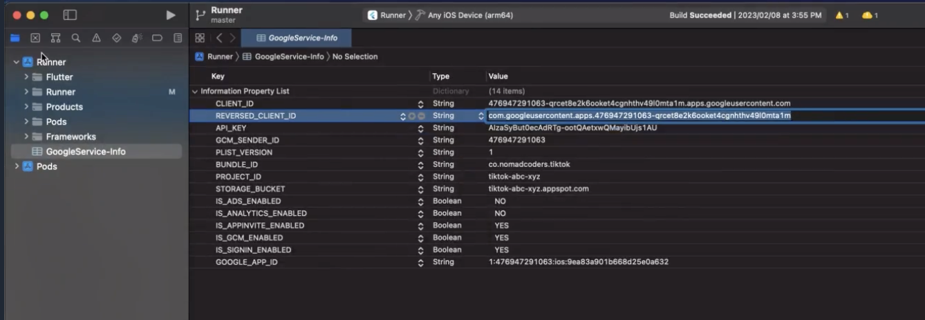
Task: Select the CLIENT_ID key
Action: 235,103
